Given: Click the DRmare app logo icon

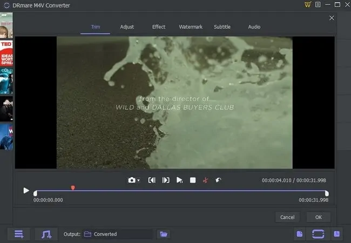Looking at the screenshot, I should pos(6,5).
